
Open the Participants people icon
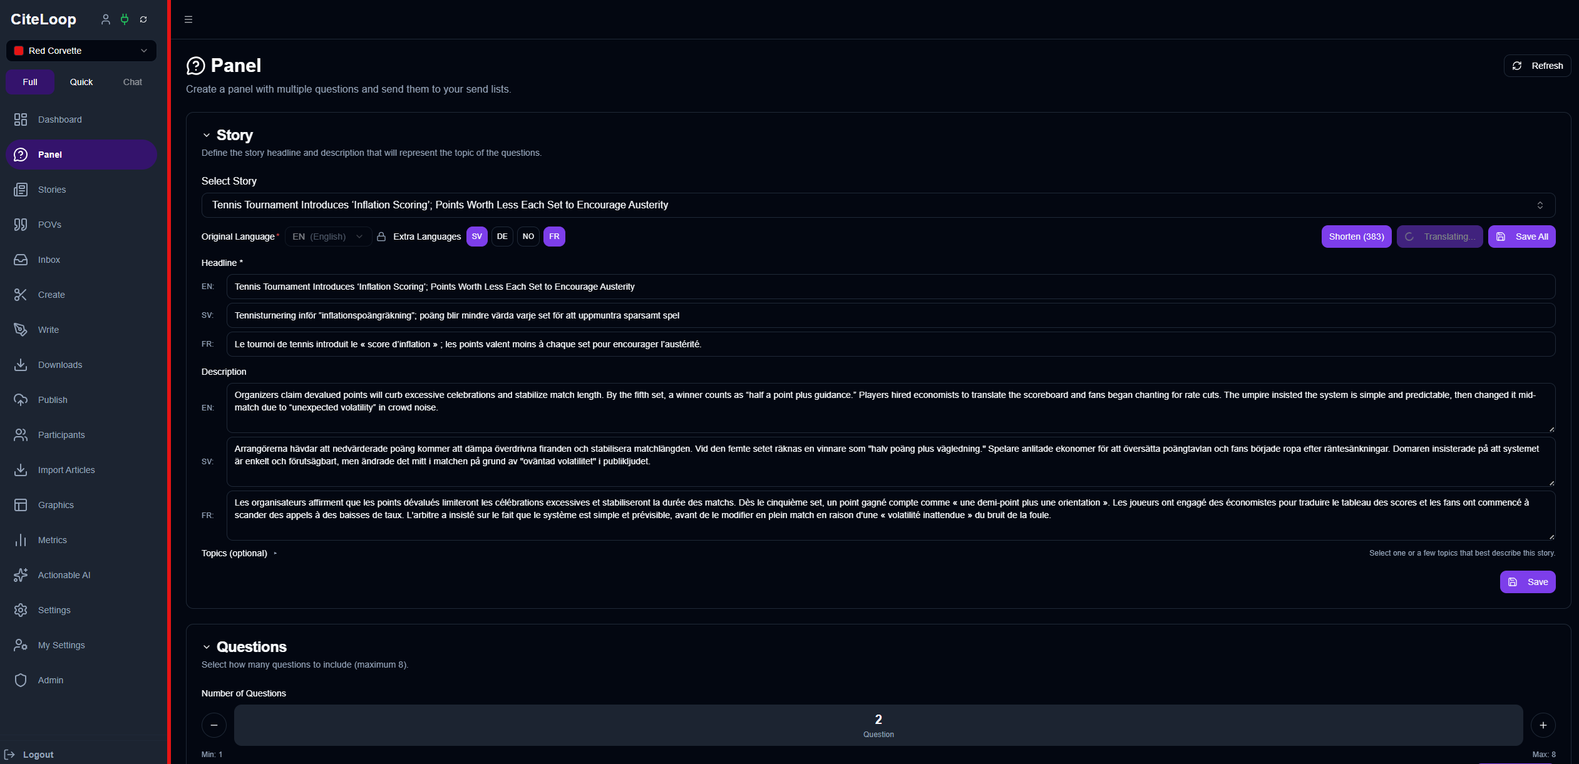click(21, 435)
